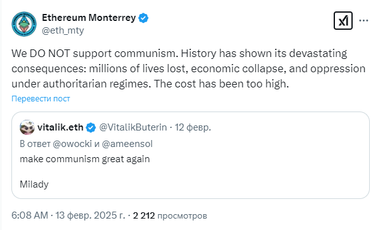Click the @eth_mty handle
378x230 pixels.
coord(63,30)
